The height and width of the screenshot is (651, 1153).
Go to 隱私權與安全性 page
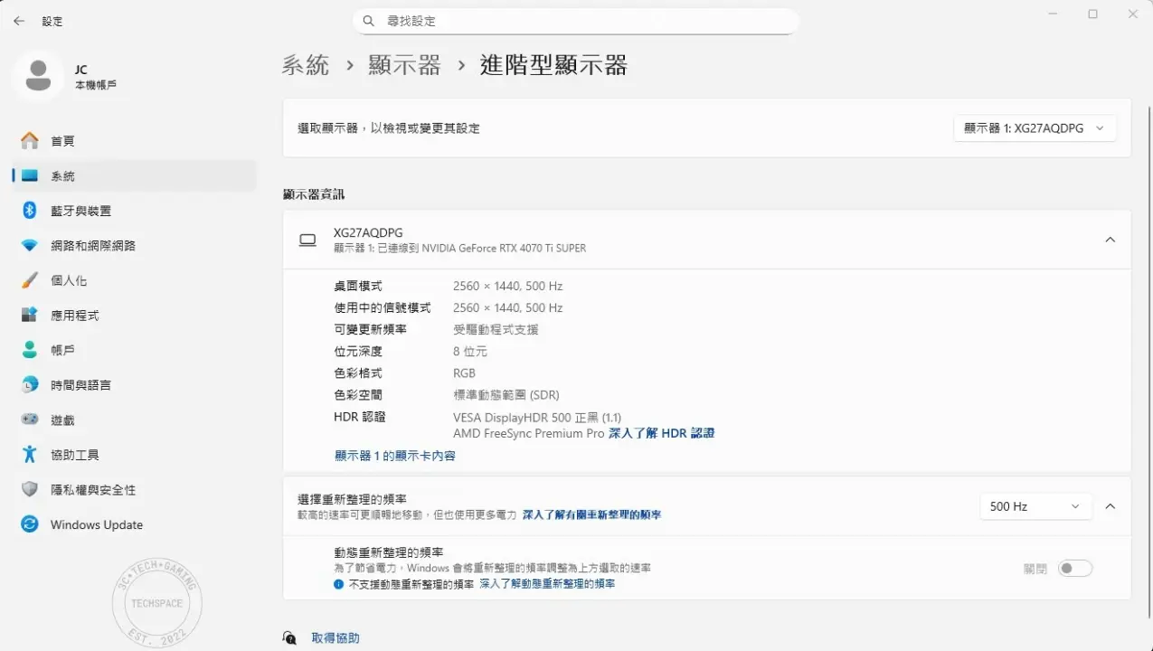(134, 489)
